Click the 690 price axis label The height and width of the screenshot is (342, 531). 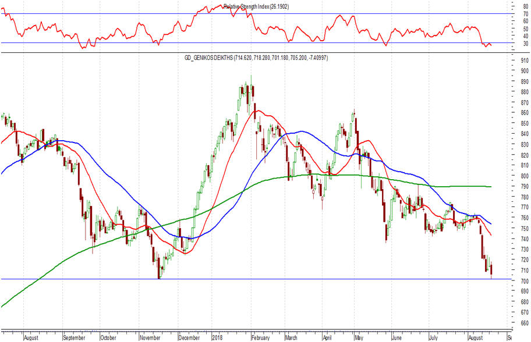[x=525, y=291]
